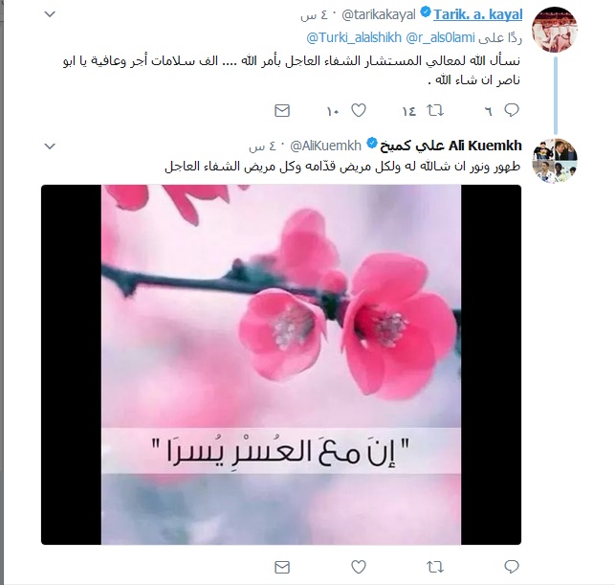Open the @AliKuemkh handle link
The image size is (615, 585).
325,146
